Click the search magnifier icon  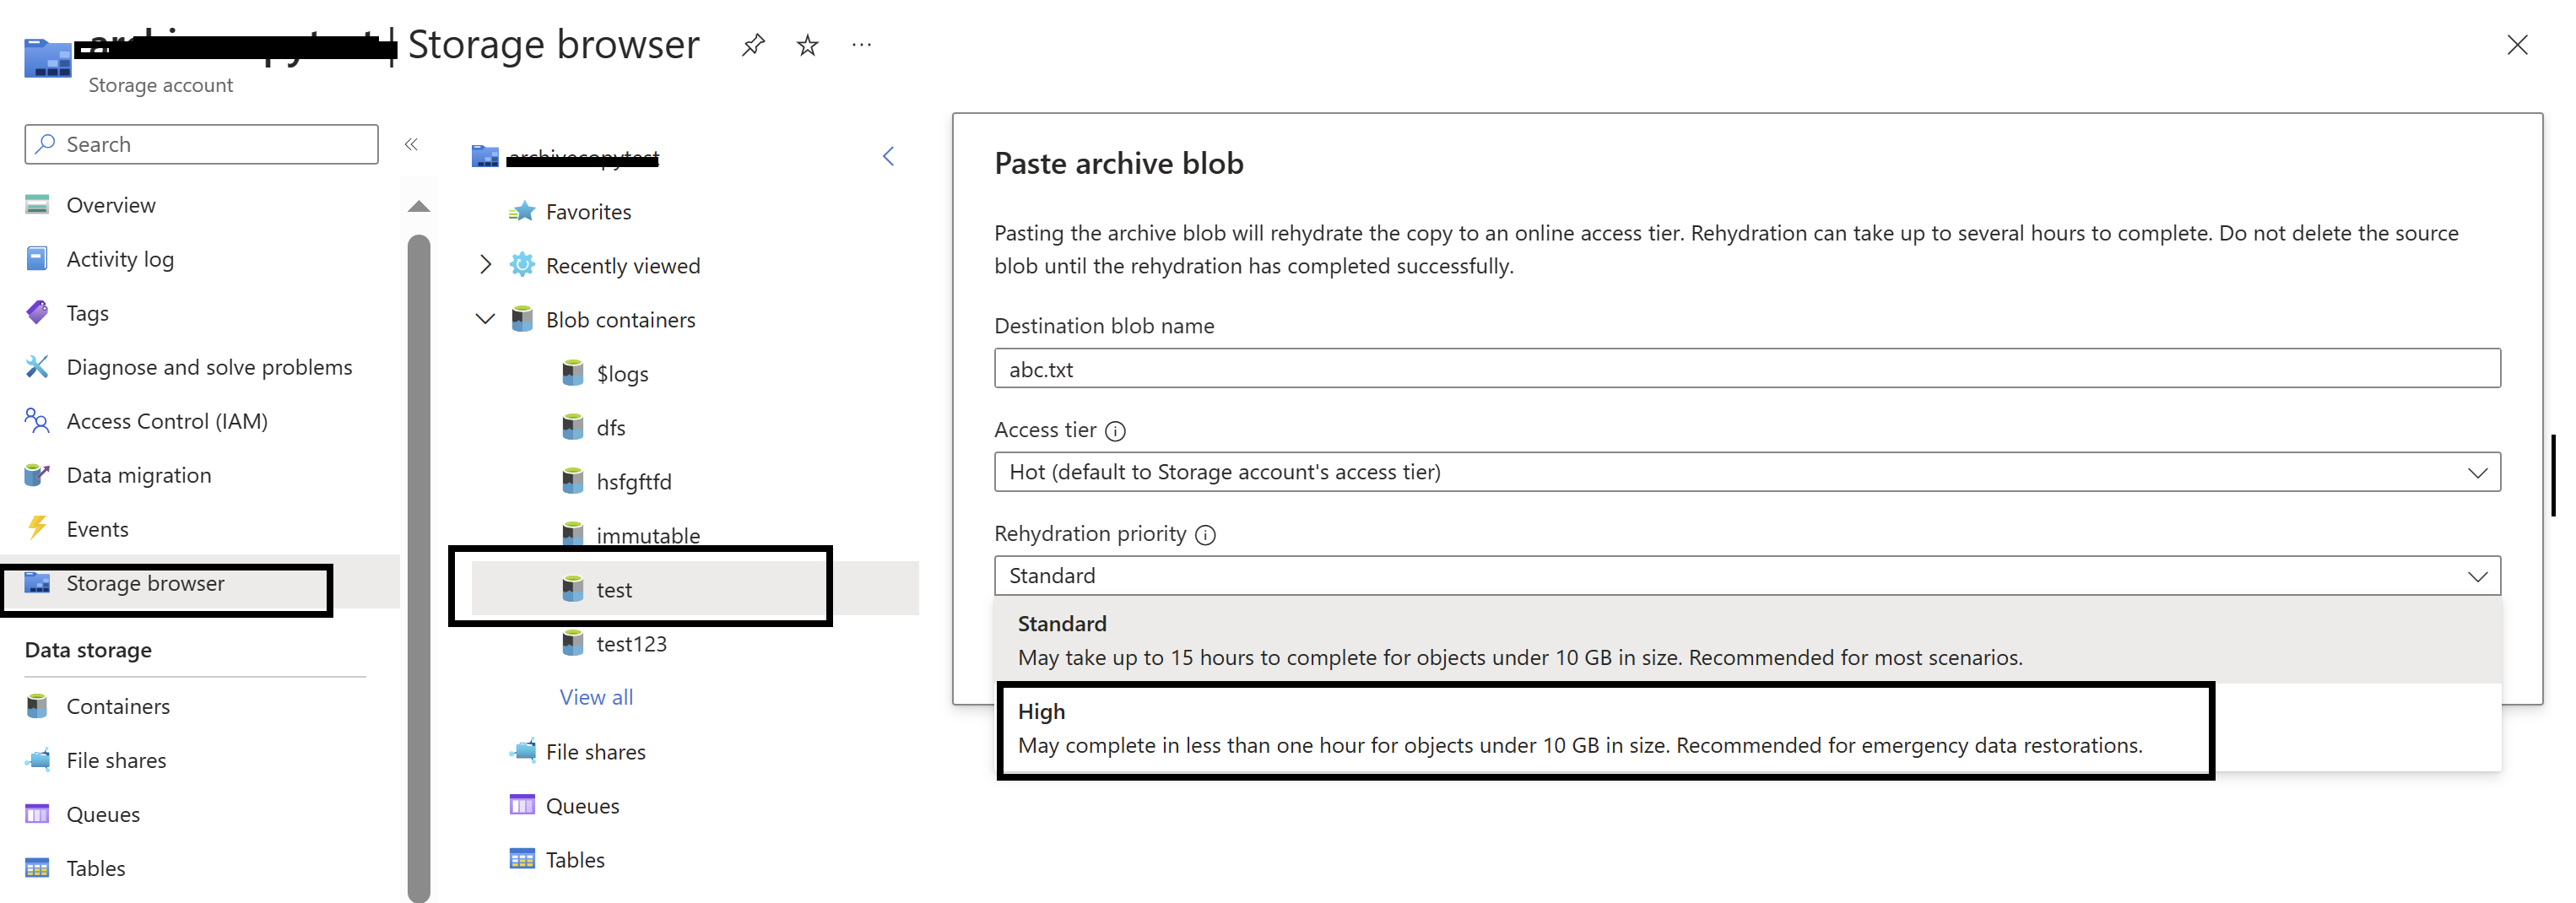point(45,144)
